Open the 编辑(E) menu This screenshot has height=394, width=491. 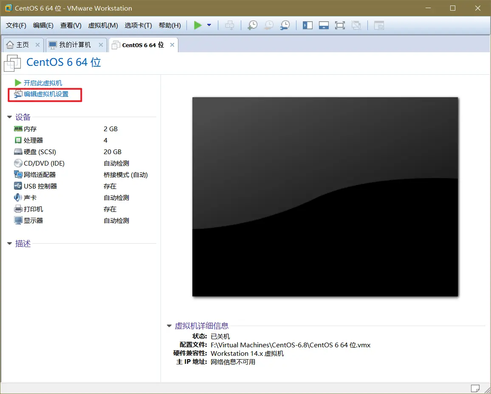pos(43,25)
